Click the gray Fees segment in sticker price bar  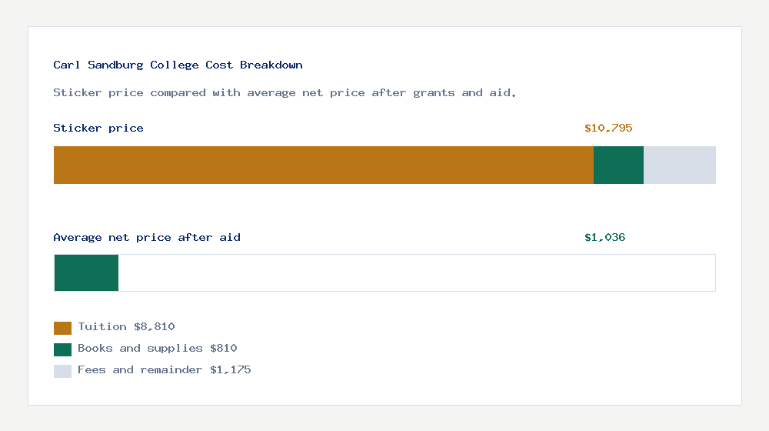pos(680,165)
